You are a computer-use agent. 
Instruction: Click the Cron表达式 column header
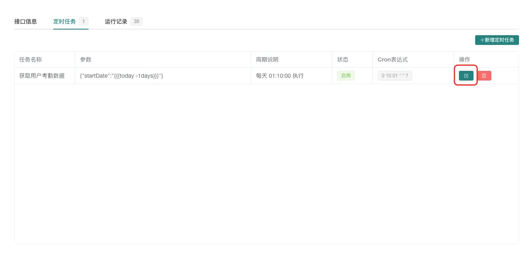[x=392, y=59]
